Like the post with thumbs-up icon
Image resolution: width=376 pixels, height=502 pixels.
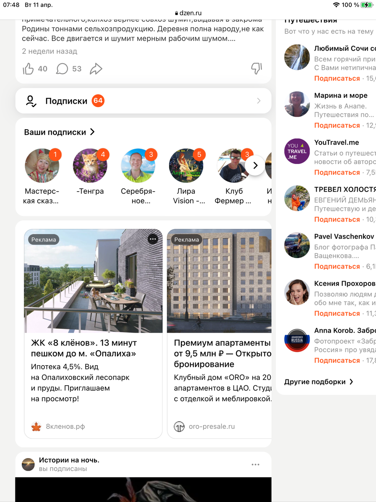click(x=28, y=69)
